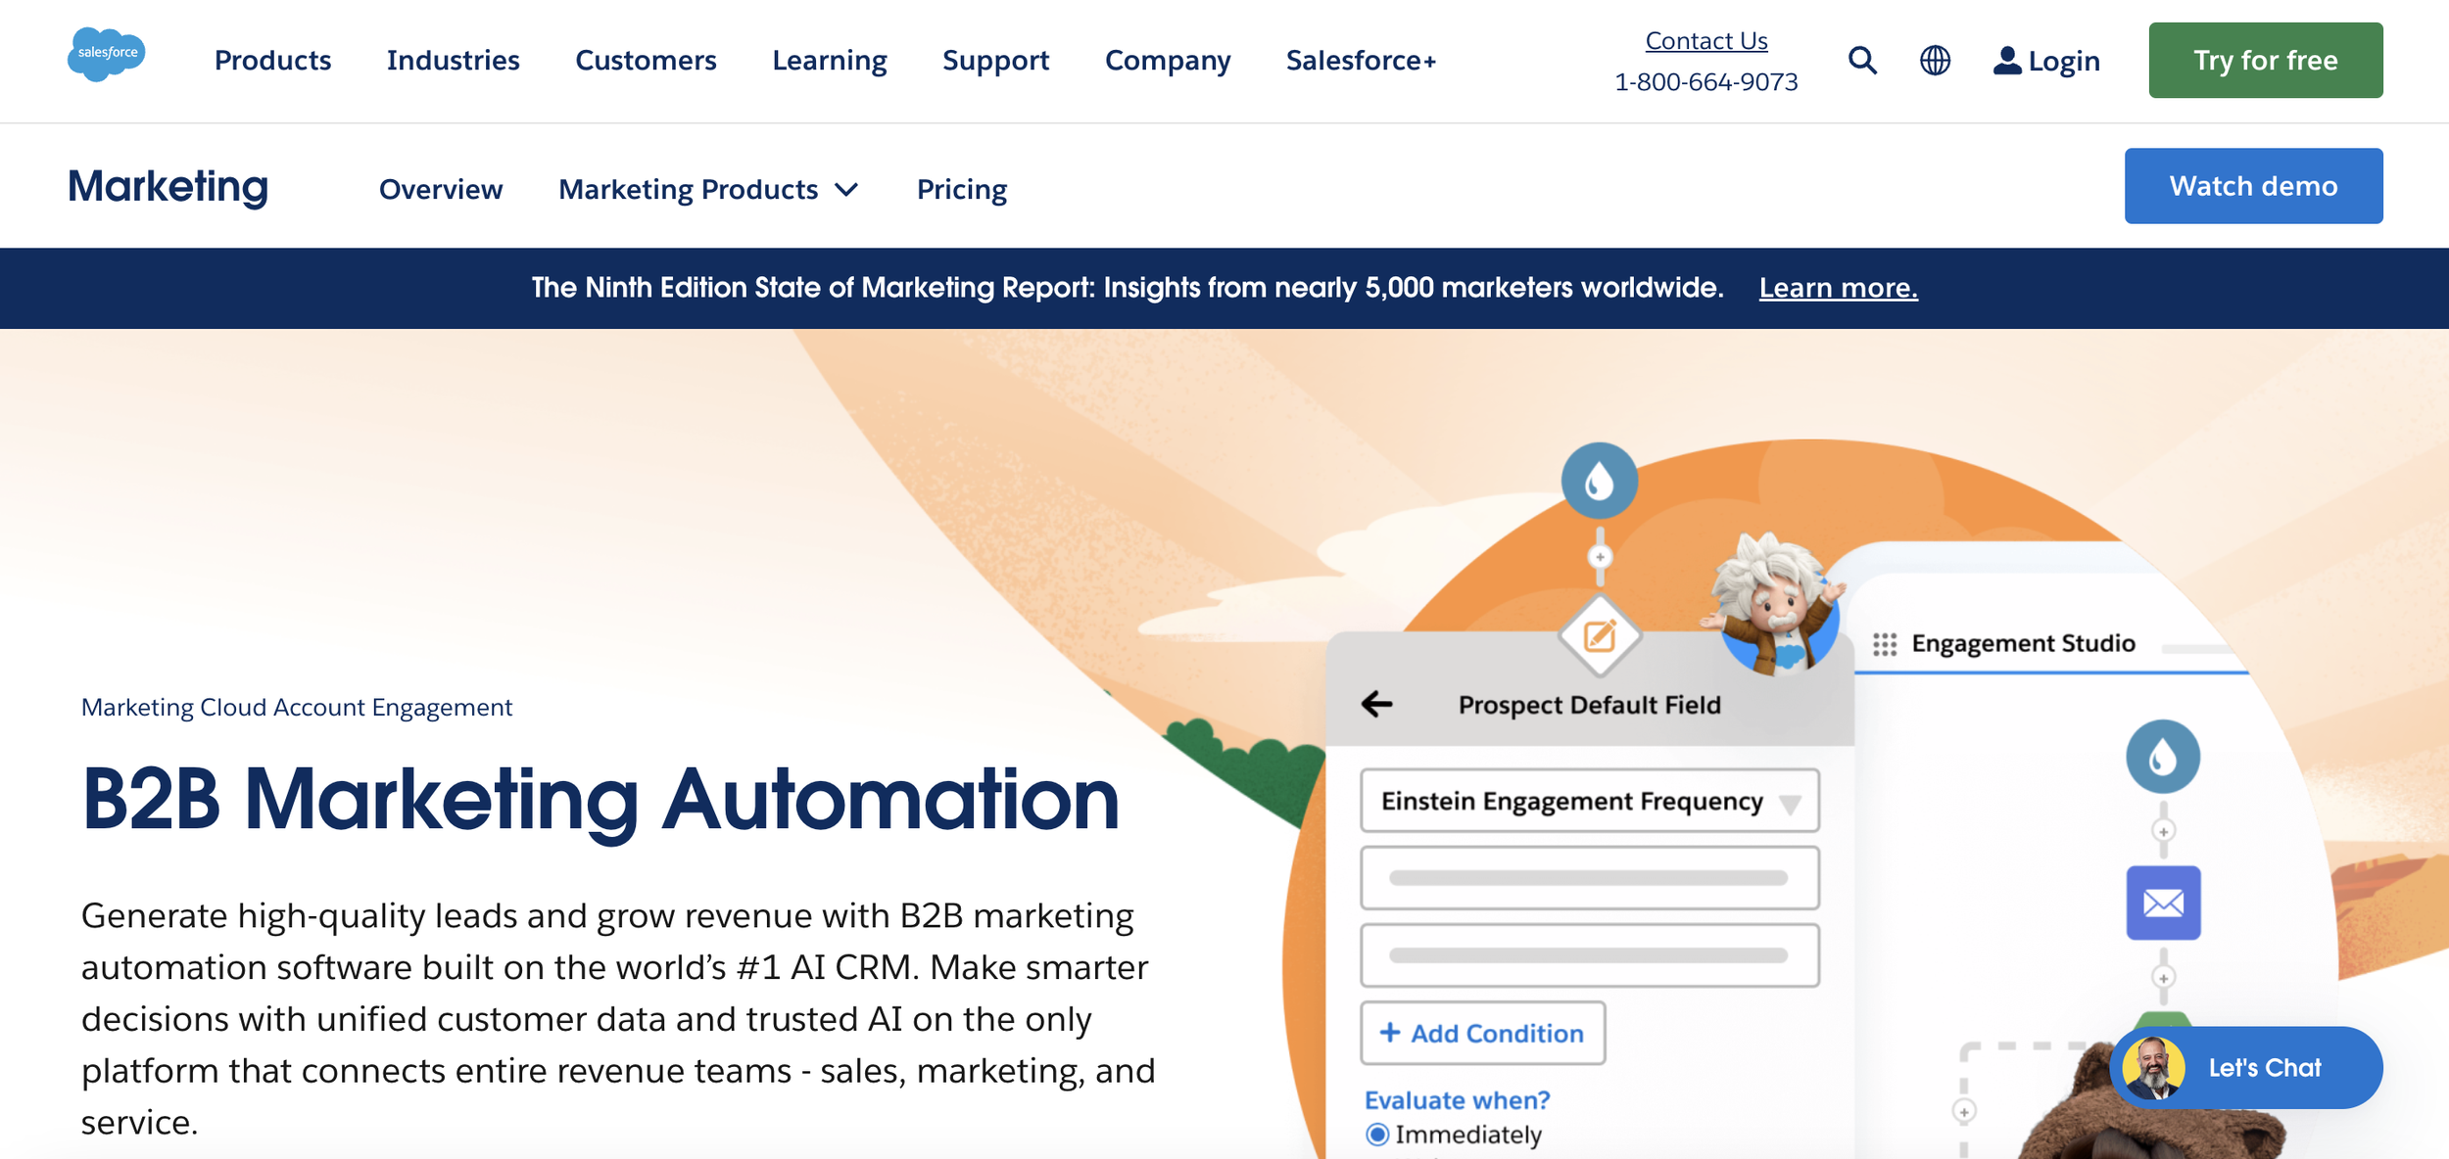Click the first empty field under Einstein Engagement Frequency
Viewport: 2449px width, 1159px height.
click(1590, 878)
